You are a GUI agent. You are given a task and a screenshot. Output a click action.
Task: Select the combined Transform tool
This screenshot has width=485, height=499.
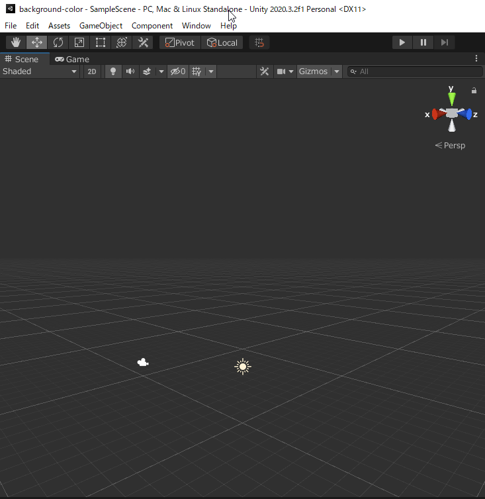122,42
